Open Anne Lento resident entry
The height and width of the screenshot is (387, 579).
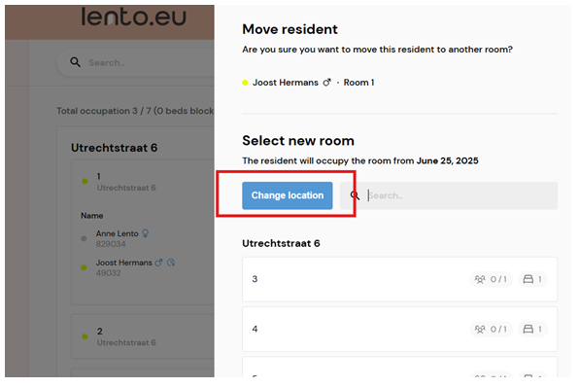[117, 233]
